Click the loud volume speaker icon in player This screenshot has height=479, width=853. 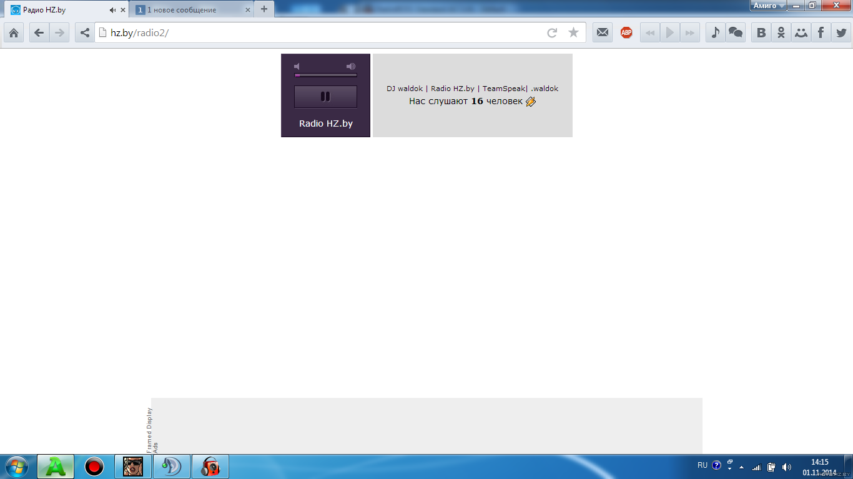tap(351, 66)
